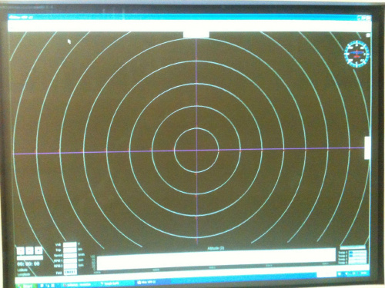Click the Altitude graph area
385x288 pixels.
click(x=216, y=259)
